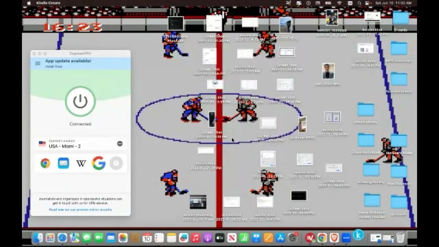Open Kindle Create from the Dock

tap(358, 235)
